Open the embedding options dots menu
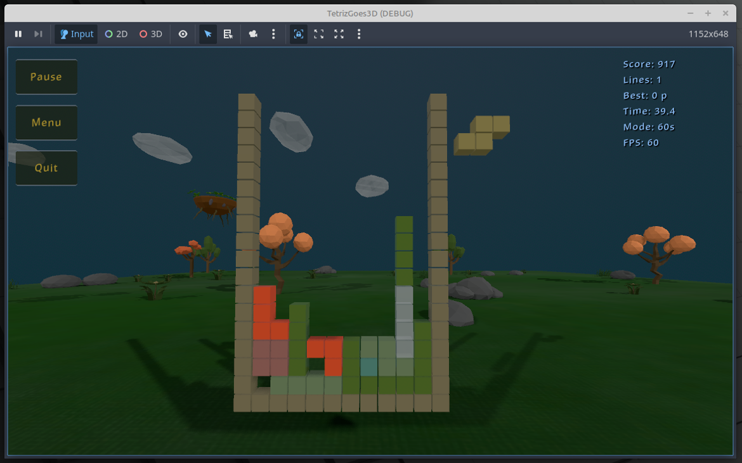The height and width of the screenshot is (463, 742). coord(359,34)
